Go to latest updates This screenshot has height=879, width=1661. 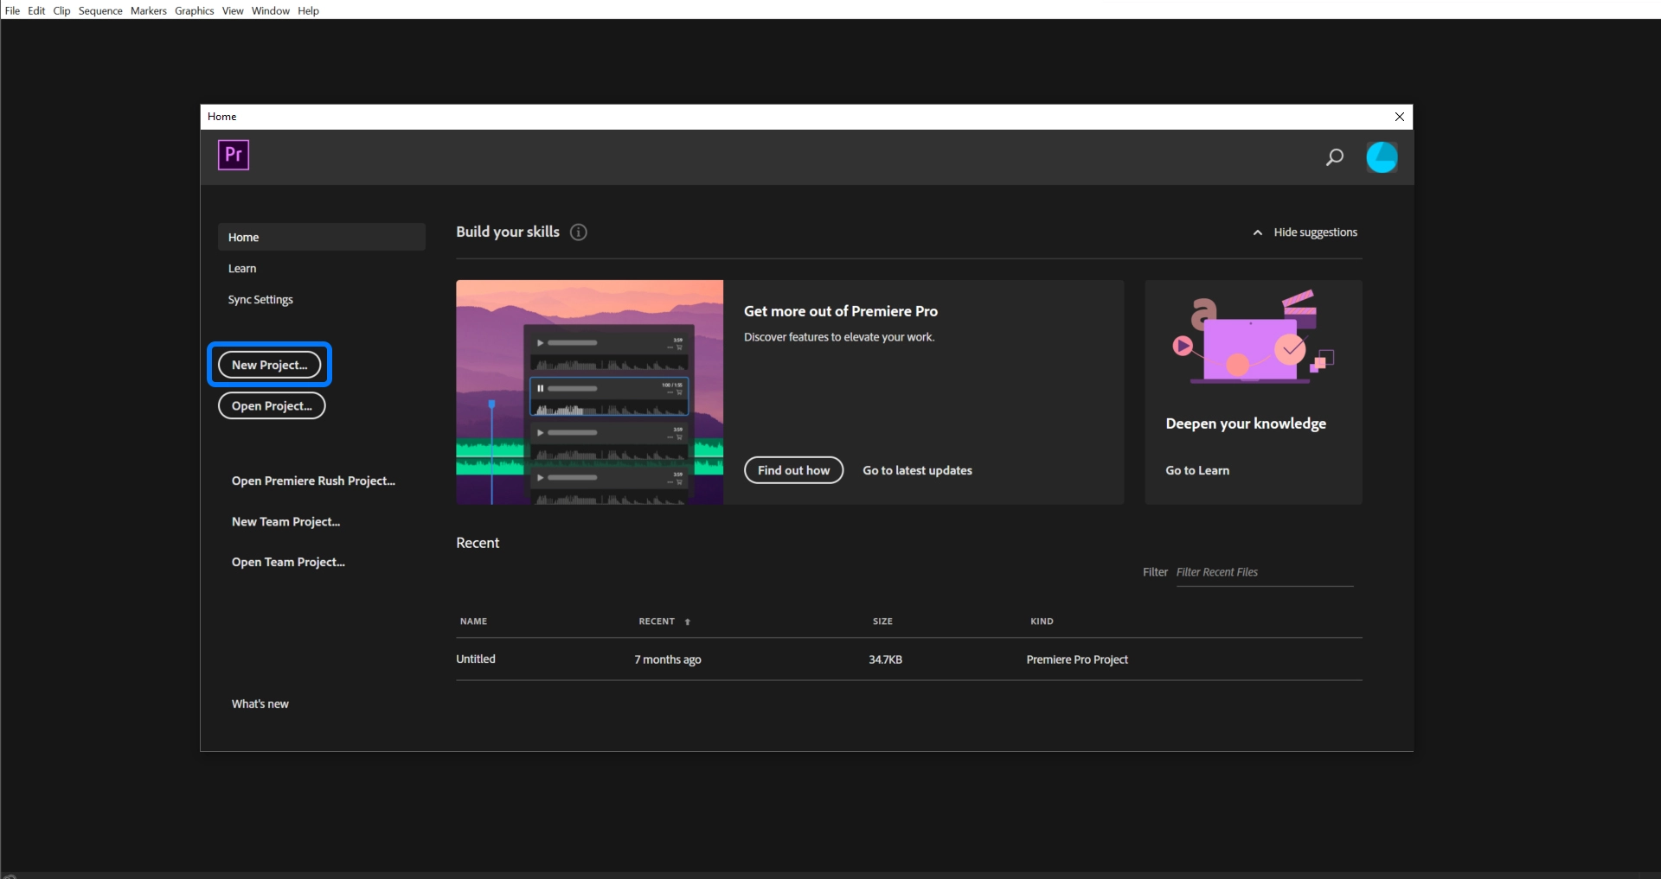click(x=916, y=470)
